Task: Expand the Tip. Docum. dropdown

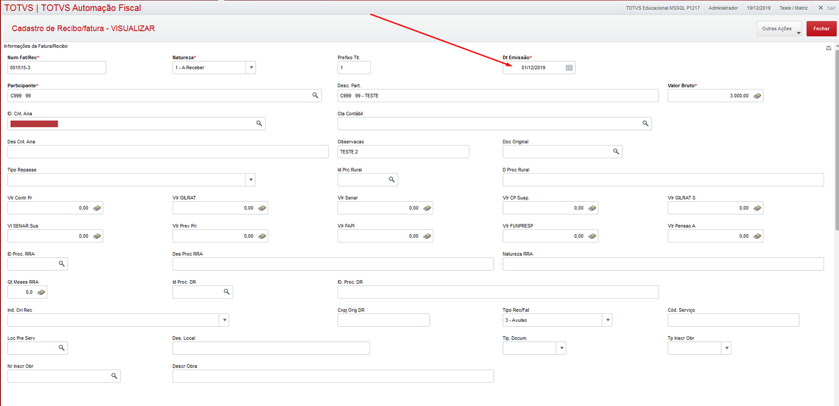Action: 562,348
